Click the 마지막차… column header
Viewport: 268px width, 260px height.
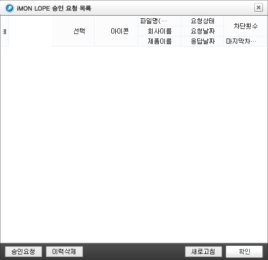point(245,41)
